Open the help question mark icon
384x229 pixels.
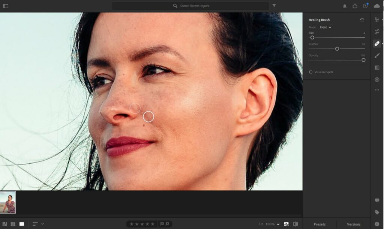coord(365,6)
